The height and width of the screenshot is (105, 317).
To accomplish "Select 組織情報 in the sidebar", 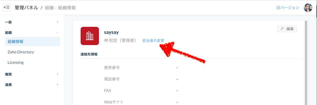I will pos(32,41).
